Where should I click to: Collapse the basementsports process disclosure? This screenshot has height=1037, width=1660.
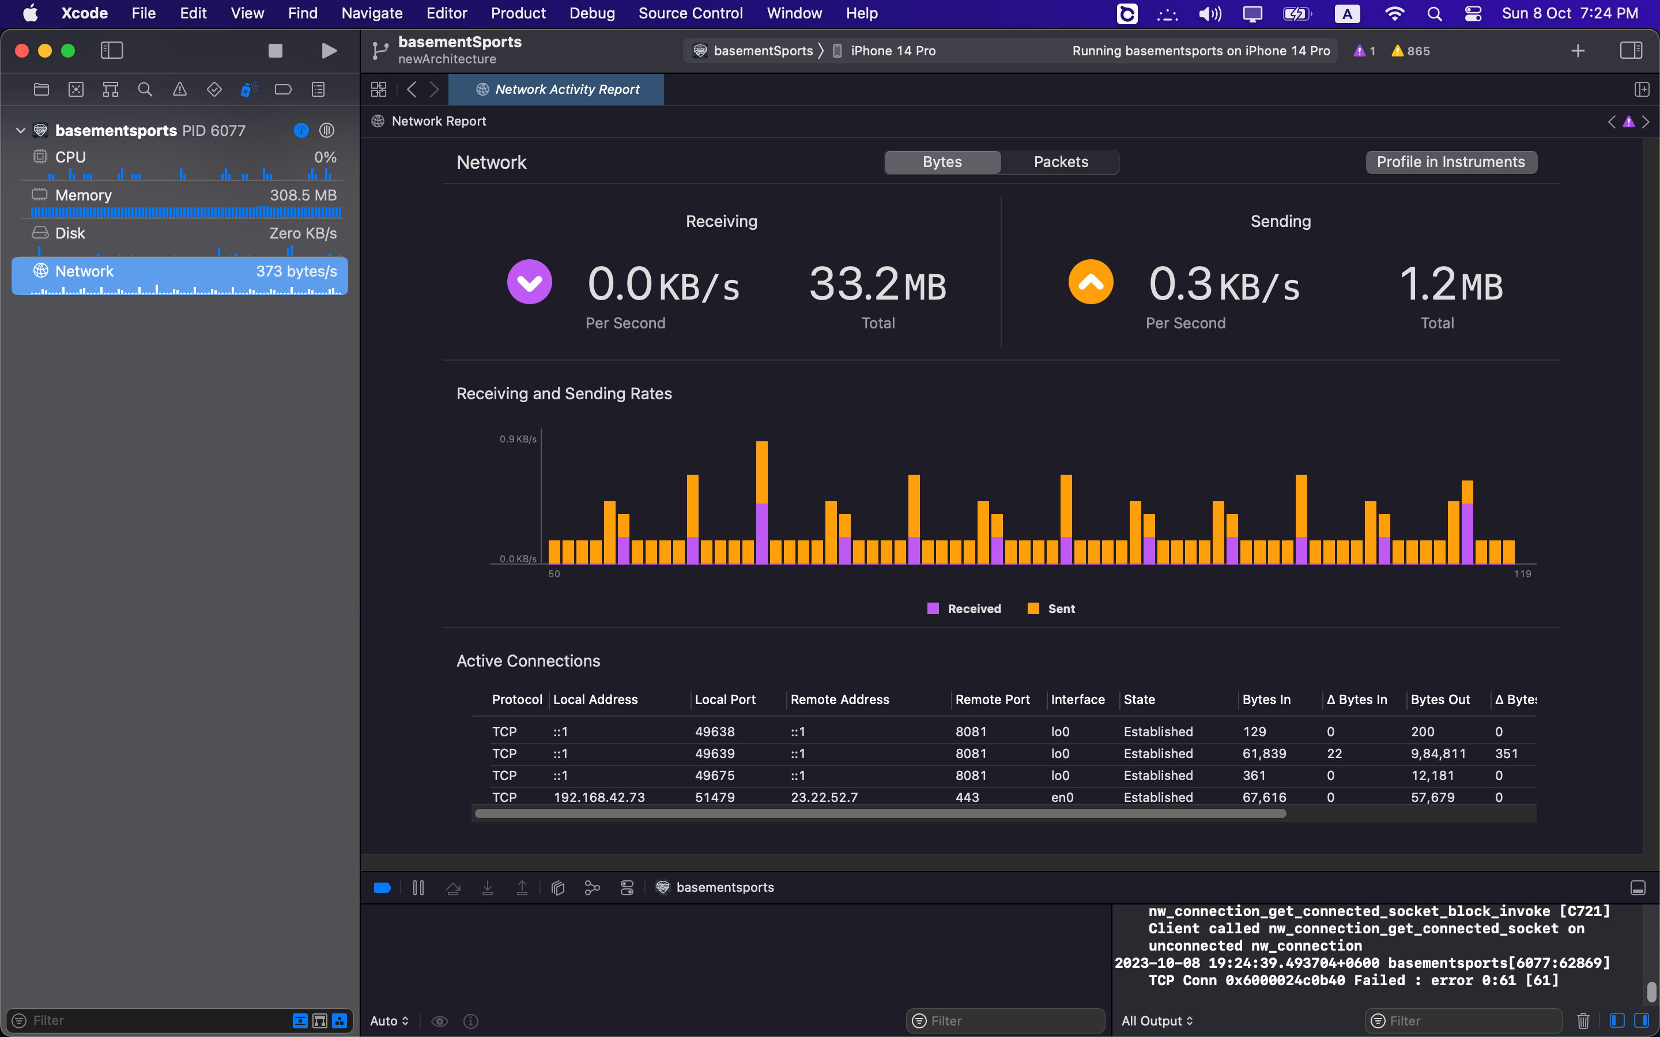click(21, 130)
